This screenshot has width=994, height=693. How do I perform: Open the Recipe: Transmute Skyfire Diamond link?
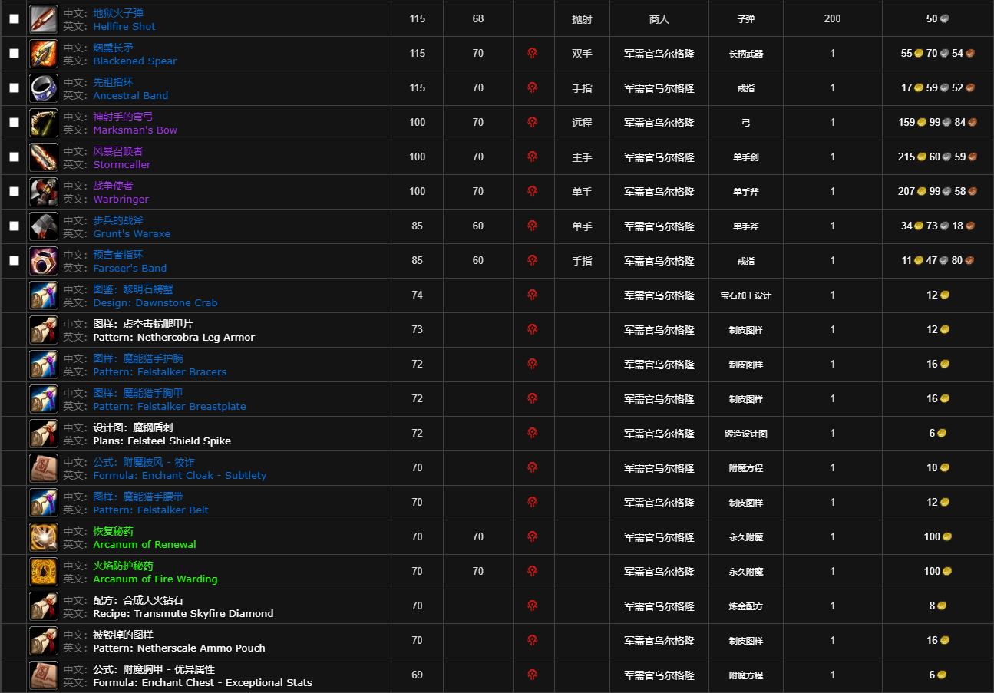[183, 613]
